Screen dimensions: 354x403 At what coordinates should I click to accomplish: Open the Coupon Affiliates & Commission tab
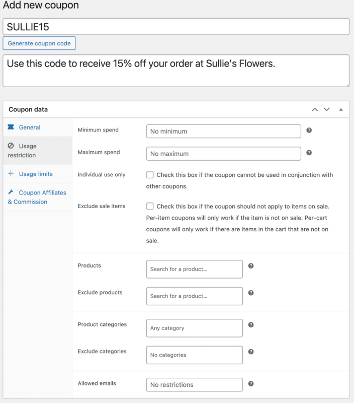pos(38,197)
